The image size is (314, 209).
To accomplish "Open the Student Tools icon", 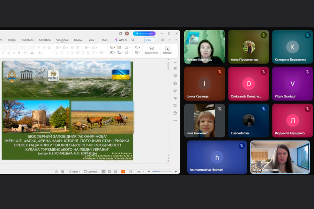I will coord(151,50).
